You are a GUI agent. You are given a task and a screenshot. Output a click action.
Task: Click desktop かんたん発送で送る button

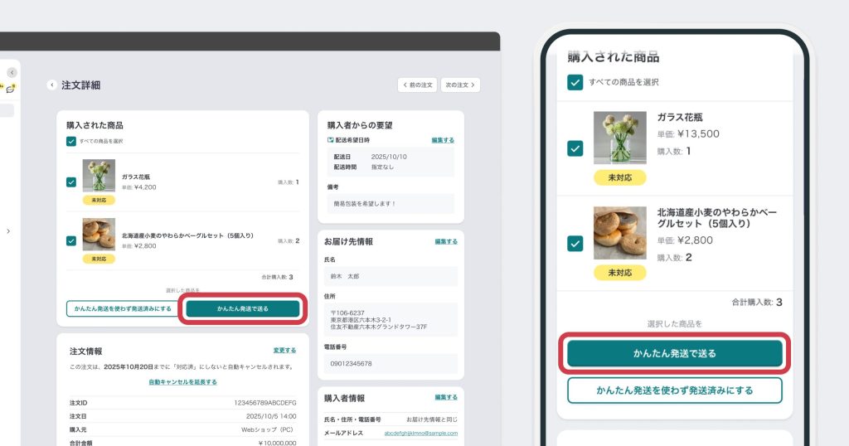(243, 308)
